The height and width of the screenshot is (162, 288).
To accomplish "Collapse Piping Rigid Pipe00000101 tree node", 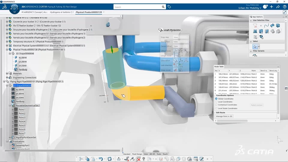I will coord(4,81).
